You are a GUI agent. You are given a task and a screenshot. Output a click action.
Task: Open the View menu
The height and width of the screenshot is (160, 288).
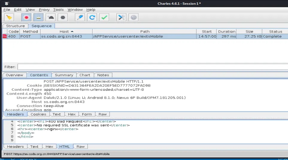point(30,10)
